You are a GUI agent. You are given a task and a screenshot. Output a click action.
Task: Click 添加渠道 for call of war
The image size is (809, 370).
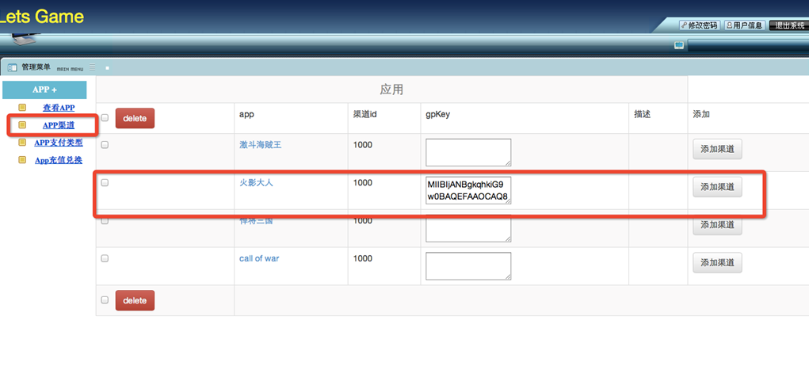pos(717,263)
